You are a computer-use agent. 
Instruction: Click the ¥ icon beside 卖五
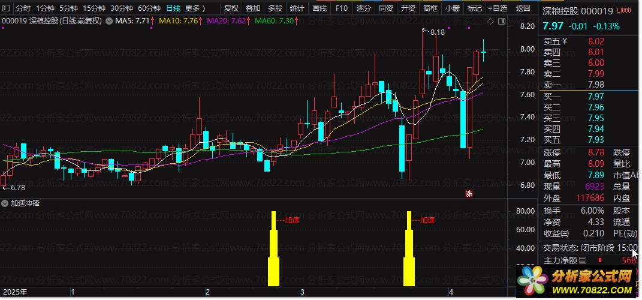click(x=565, y=41)
